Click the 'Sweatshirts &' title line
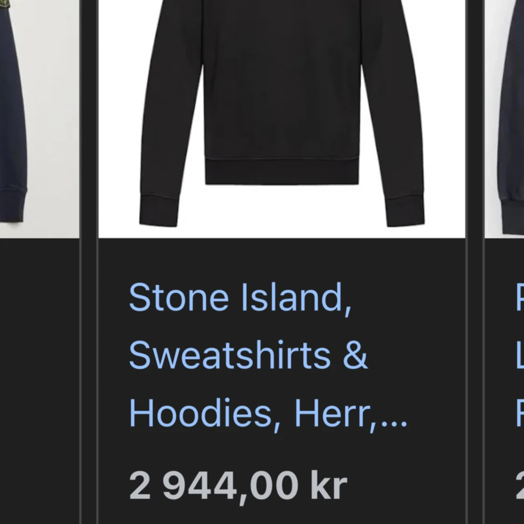Screen dimensions: 524x524 point(248,355)
